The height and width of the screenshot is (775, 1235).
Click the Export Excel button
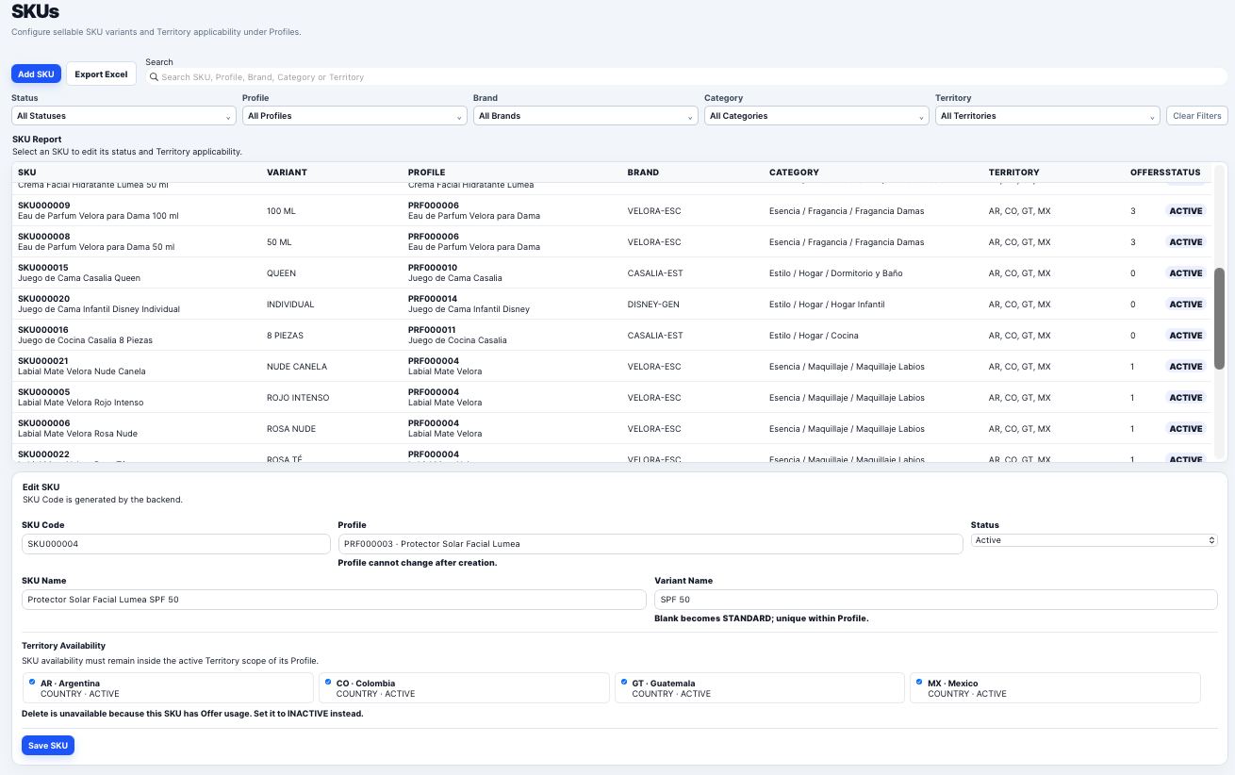click(101, 74)
